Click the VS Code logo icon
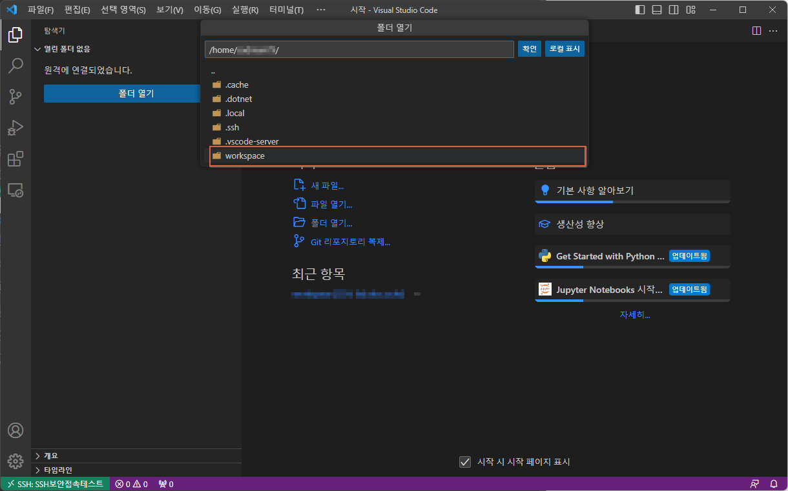This screenshot has height=491, width=788. click(x=11, y=10)
